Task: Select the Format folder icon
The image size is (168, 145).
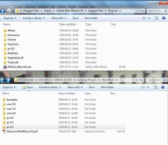Action: [x=5, y=40]
